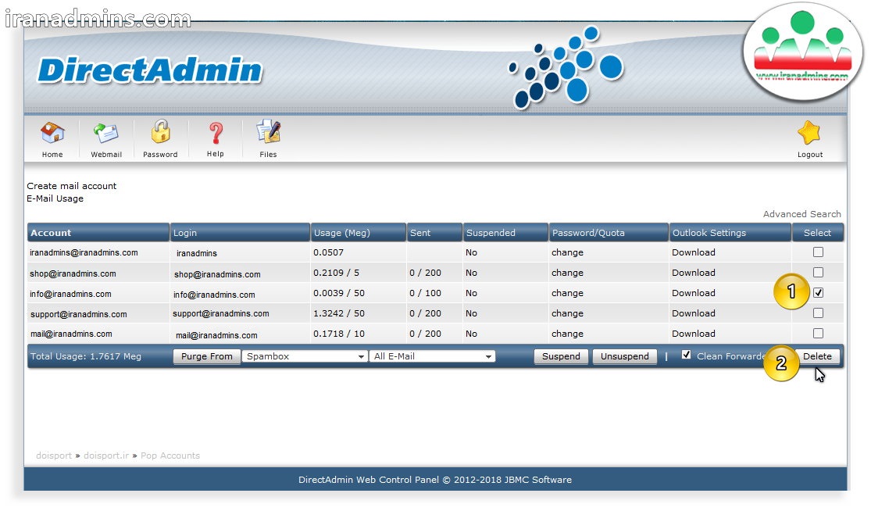The image size is (871, 511).
Task: Click account cell info@iranadmins.com
Action: coord(70,294)
